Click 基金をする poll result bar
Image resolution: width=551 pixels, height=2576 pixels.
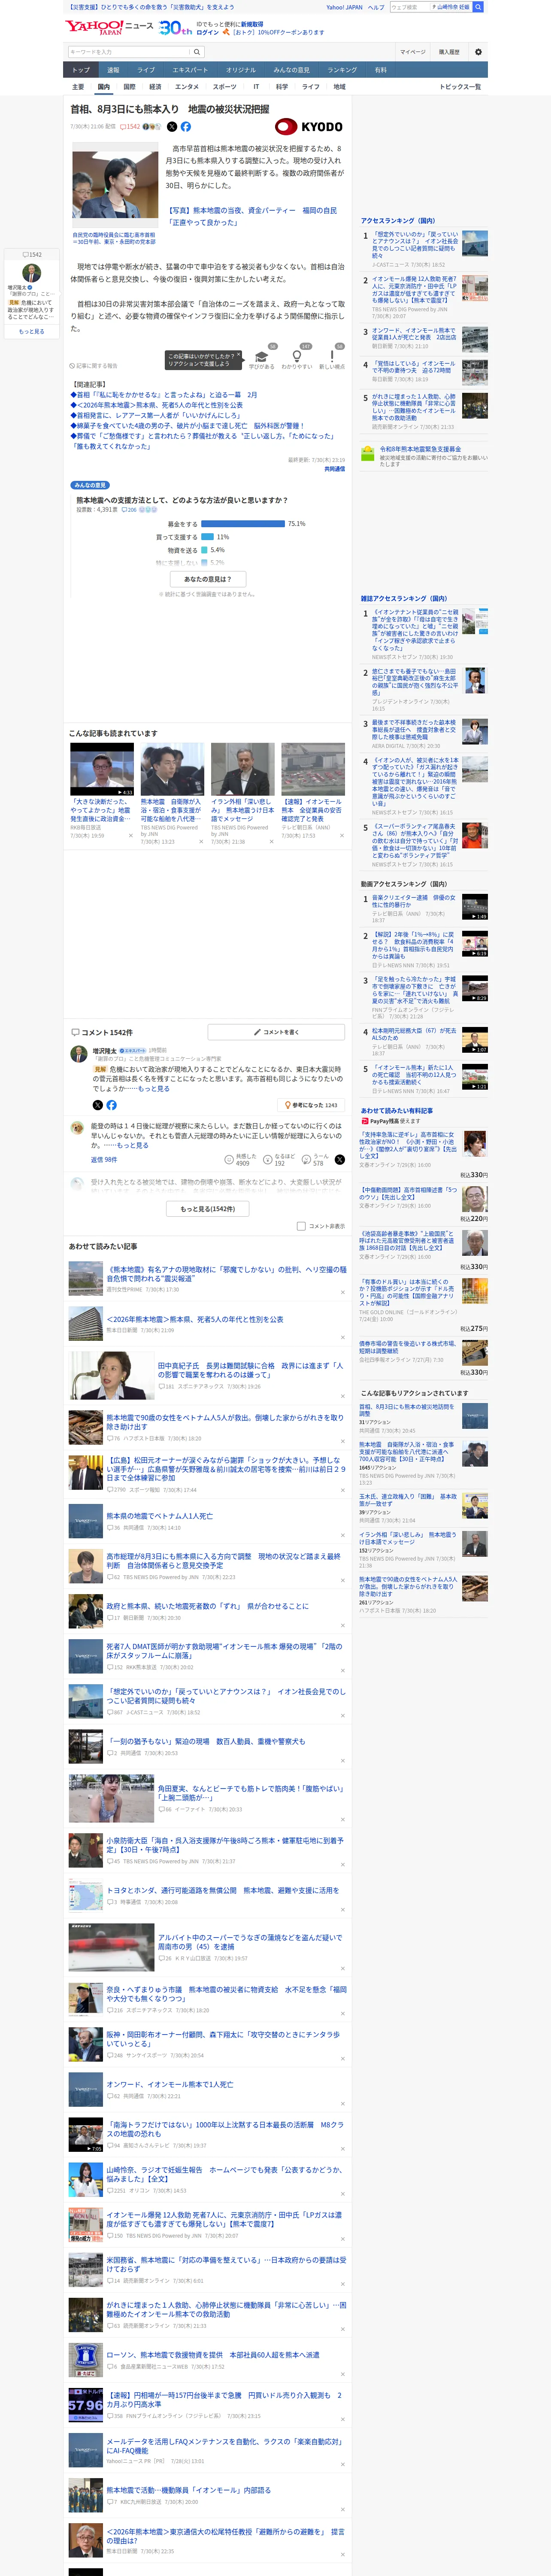243,524
